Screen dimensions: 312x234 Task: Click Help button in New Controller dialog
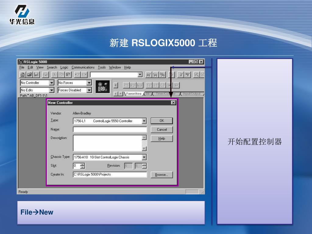click(x=162, y=139)
